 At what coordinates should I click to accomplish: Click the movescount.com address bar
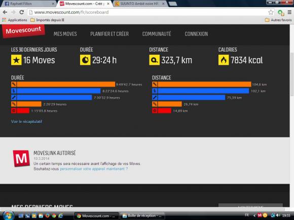[x=148, y=12]
